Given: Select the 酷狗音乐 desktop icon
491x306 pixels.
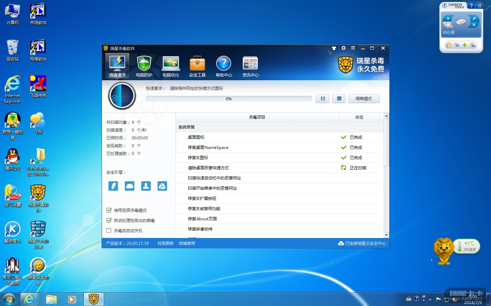Looking at the screenshot, I should [x=13, y=232].
